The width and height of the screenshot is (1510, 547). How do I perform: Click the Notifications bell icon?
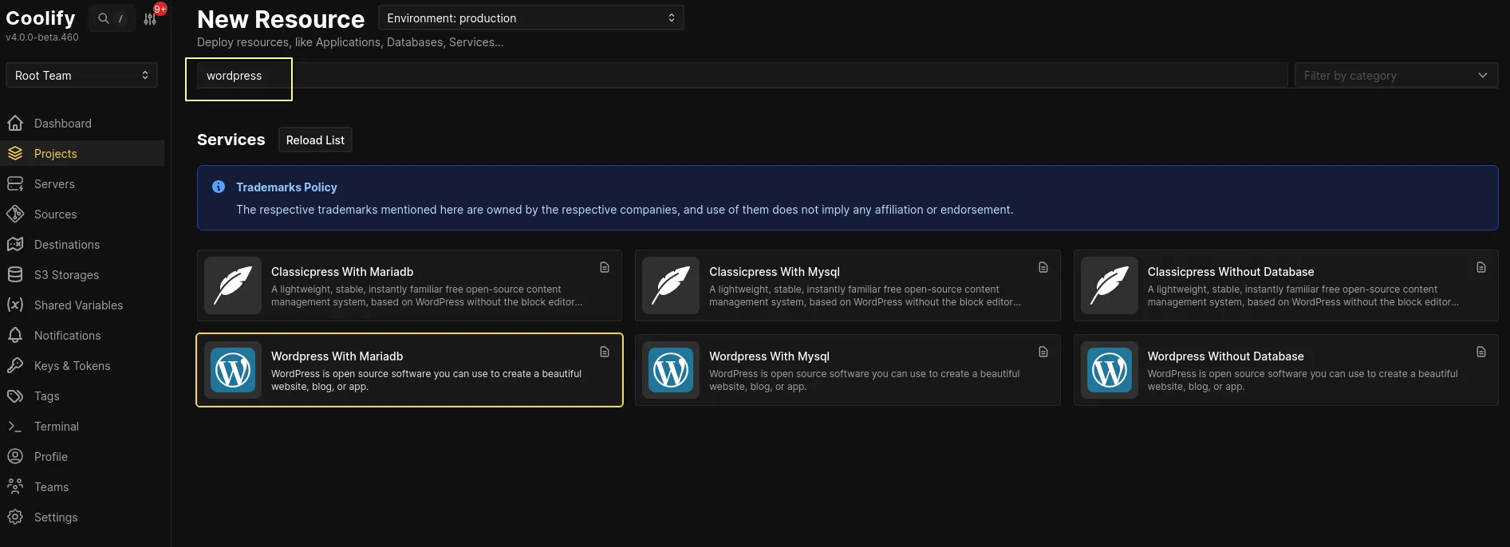click(x=15, y=336)
